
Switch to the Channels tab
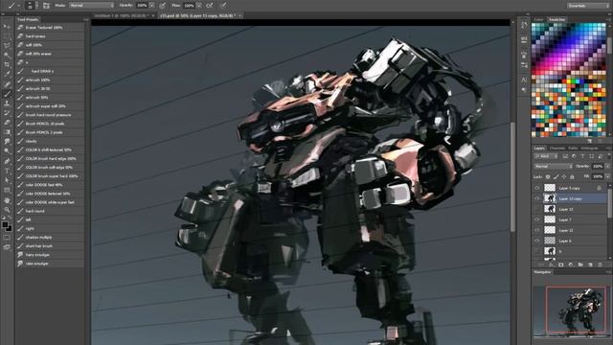coord(557,149)
